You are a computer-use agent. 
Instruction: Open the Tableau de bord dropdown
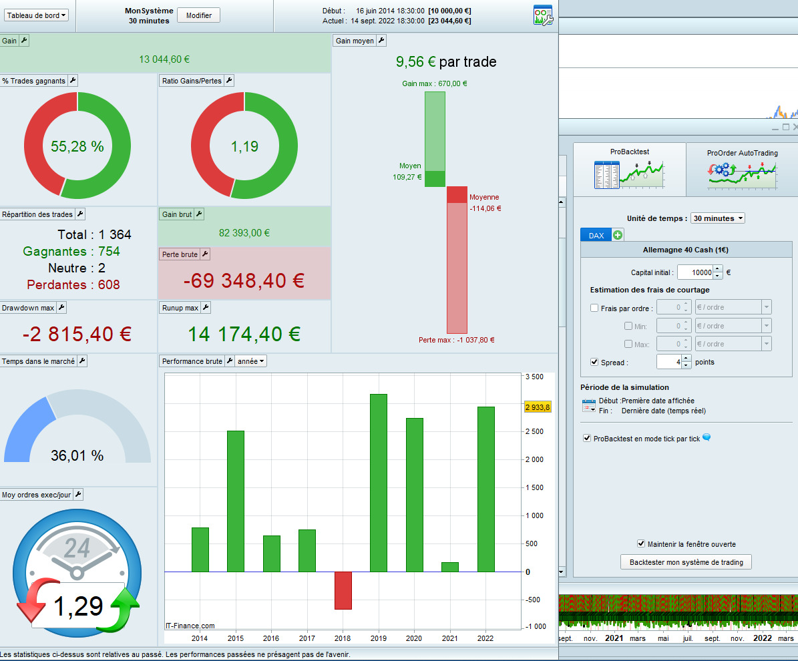[x=35, y=15]
